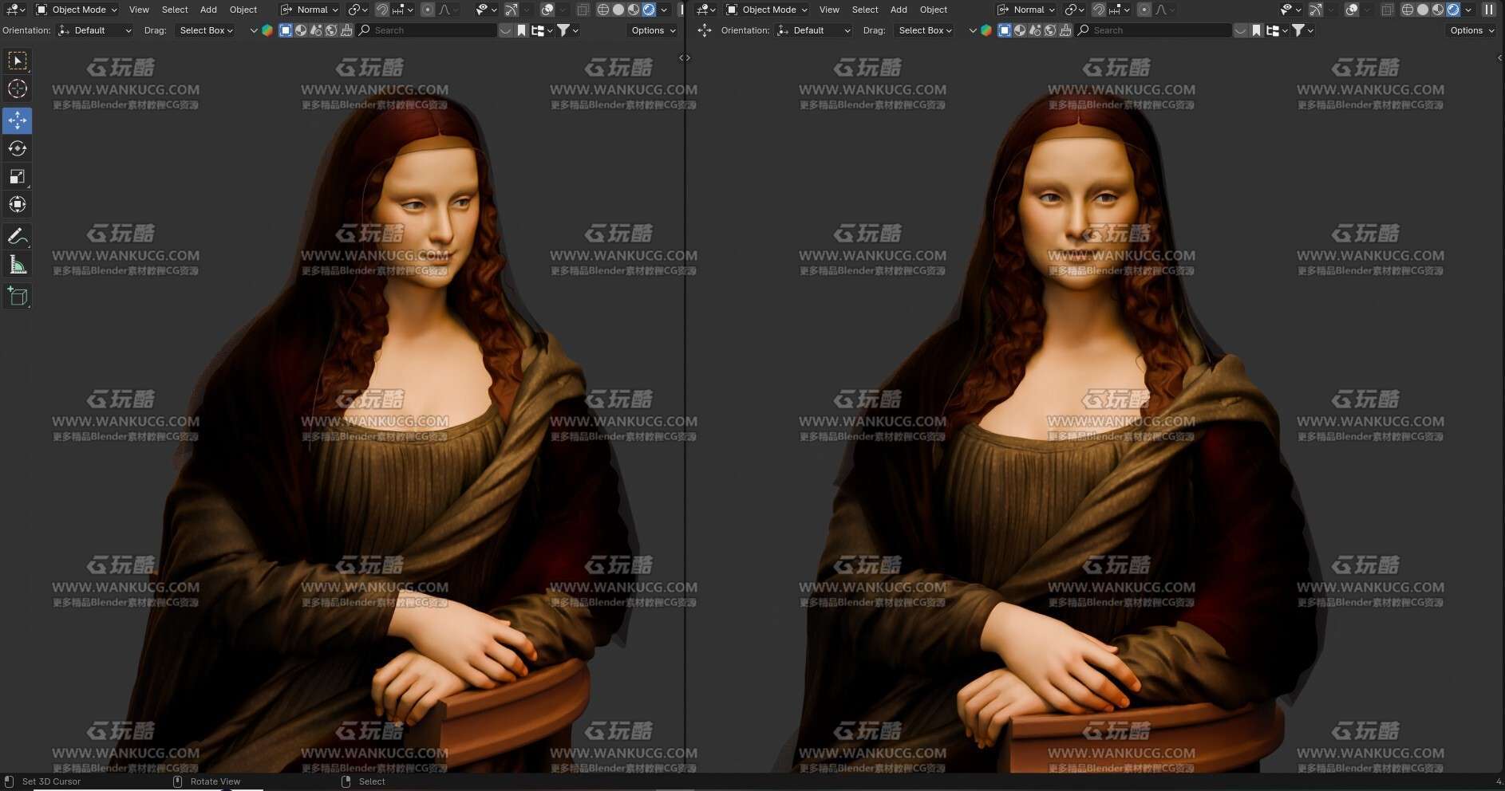
Task: Open Drag Select Box dropdown, left viewport
Action: [205, 30]
